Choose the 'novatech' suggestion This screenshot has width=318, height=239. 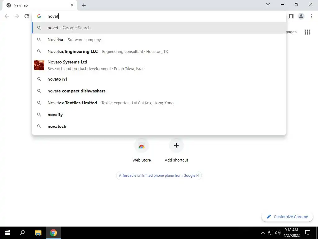point(159,126)
